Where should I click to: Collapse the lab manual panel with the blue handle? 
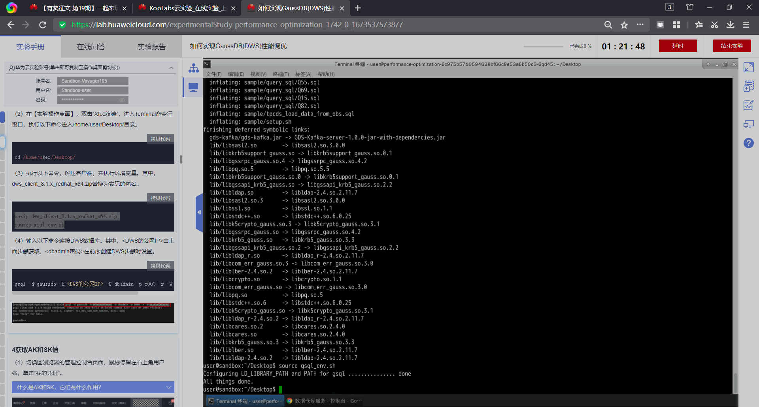tap(199, 213)
